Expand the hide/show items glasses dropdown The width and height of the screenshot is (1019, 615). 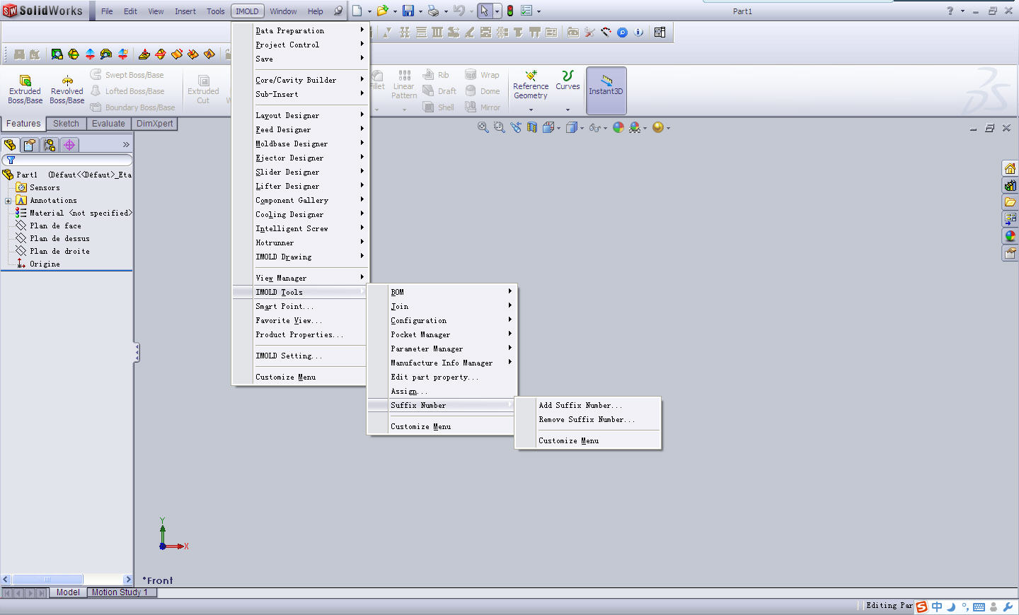pyautogui.click(x=605, y=128)
